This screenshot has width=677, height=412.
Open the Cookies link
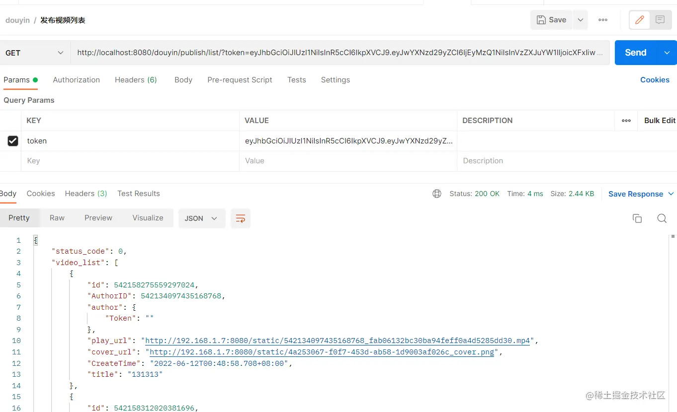pos(655,80)
